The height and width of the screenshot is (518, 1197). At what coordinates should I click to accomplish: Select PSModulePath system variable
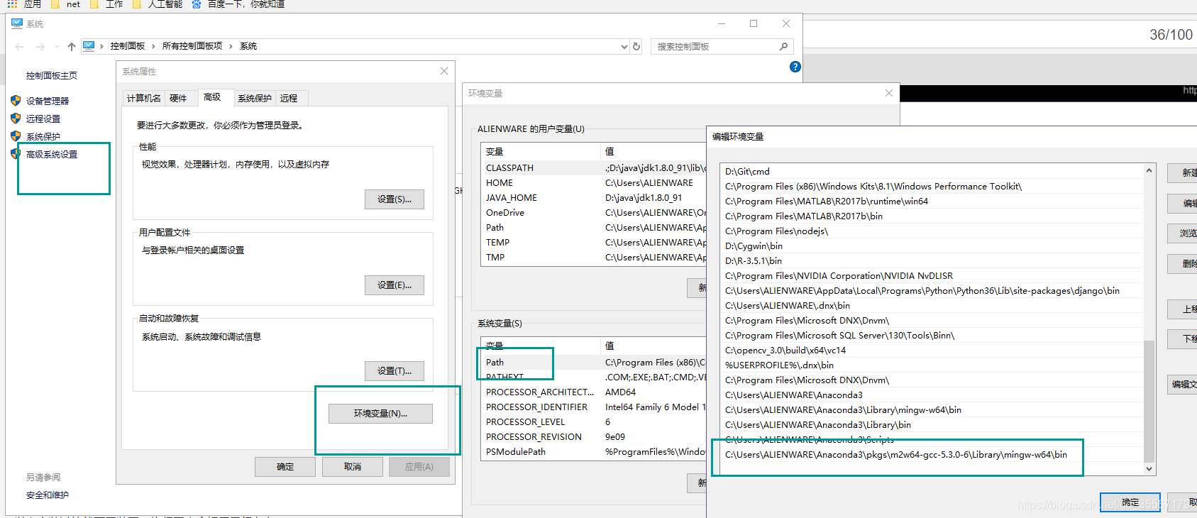click(595, 452)
